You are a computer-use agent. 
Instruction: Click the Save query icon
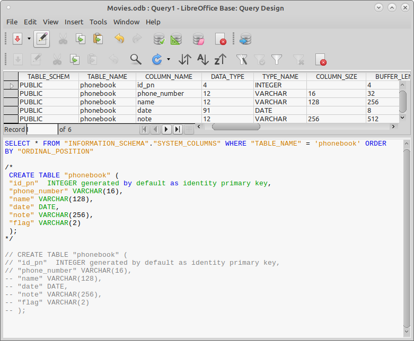pyautogui.click(x=17, y=39)
